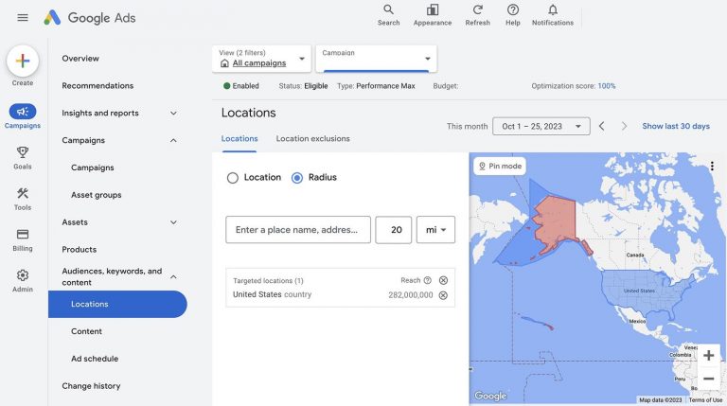View Notifications bell
The width and height of the screenshot is (727, 406).
coord(553,15)
